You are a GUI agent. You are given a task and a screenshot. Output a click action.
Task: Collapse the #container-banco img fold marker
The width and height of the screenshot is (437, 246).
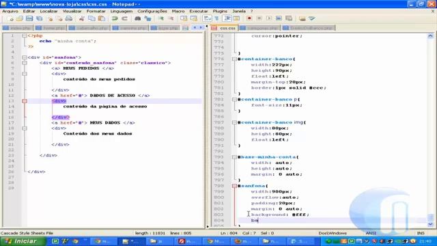(x=234, y=122)
